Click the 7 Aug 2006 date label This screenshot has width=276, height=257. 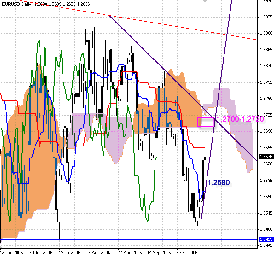tap(99, 253)
